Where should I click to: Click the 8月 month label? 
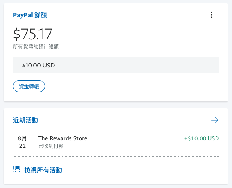click(22, 138)
